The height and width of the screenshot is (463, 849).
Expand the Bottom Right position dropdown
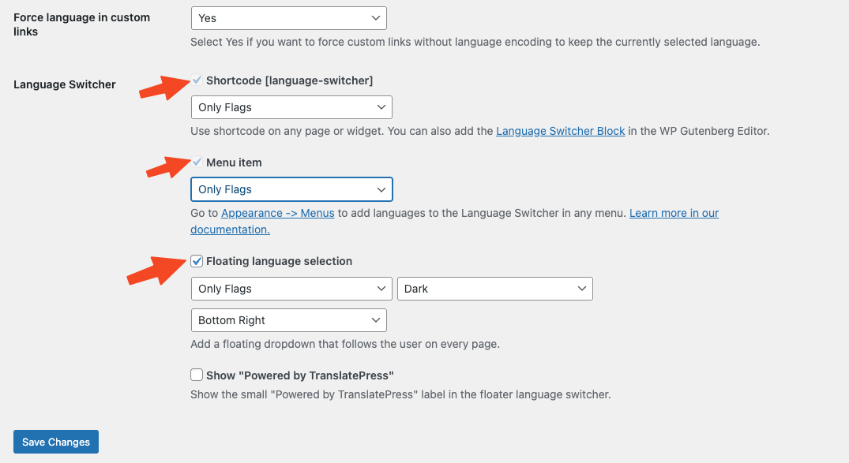[x=288, y=320]
